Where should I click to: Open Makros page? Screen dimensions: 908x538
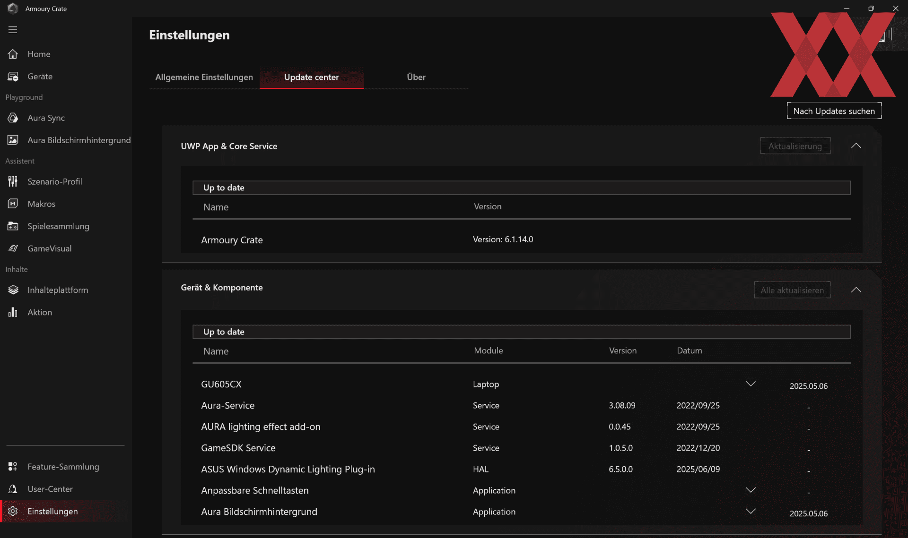tap(41, 204)
